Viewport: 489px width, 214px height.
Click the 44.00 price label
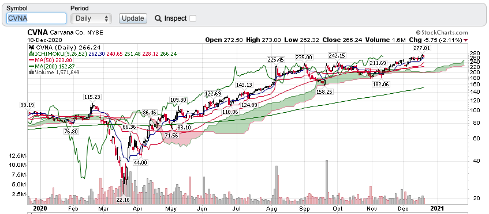[x=140, y=162]
